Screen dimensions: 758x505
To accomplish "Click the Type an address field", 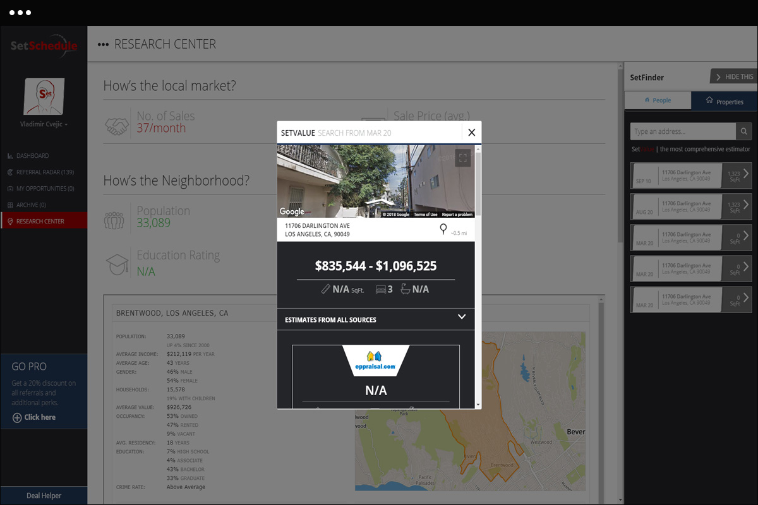I will tap(683, 131).
